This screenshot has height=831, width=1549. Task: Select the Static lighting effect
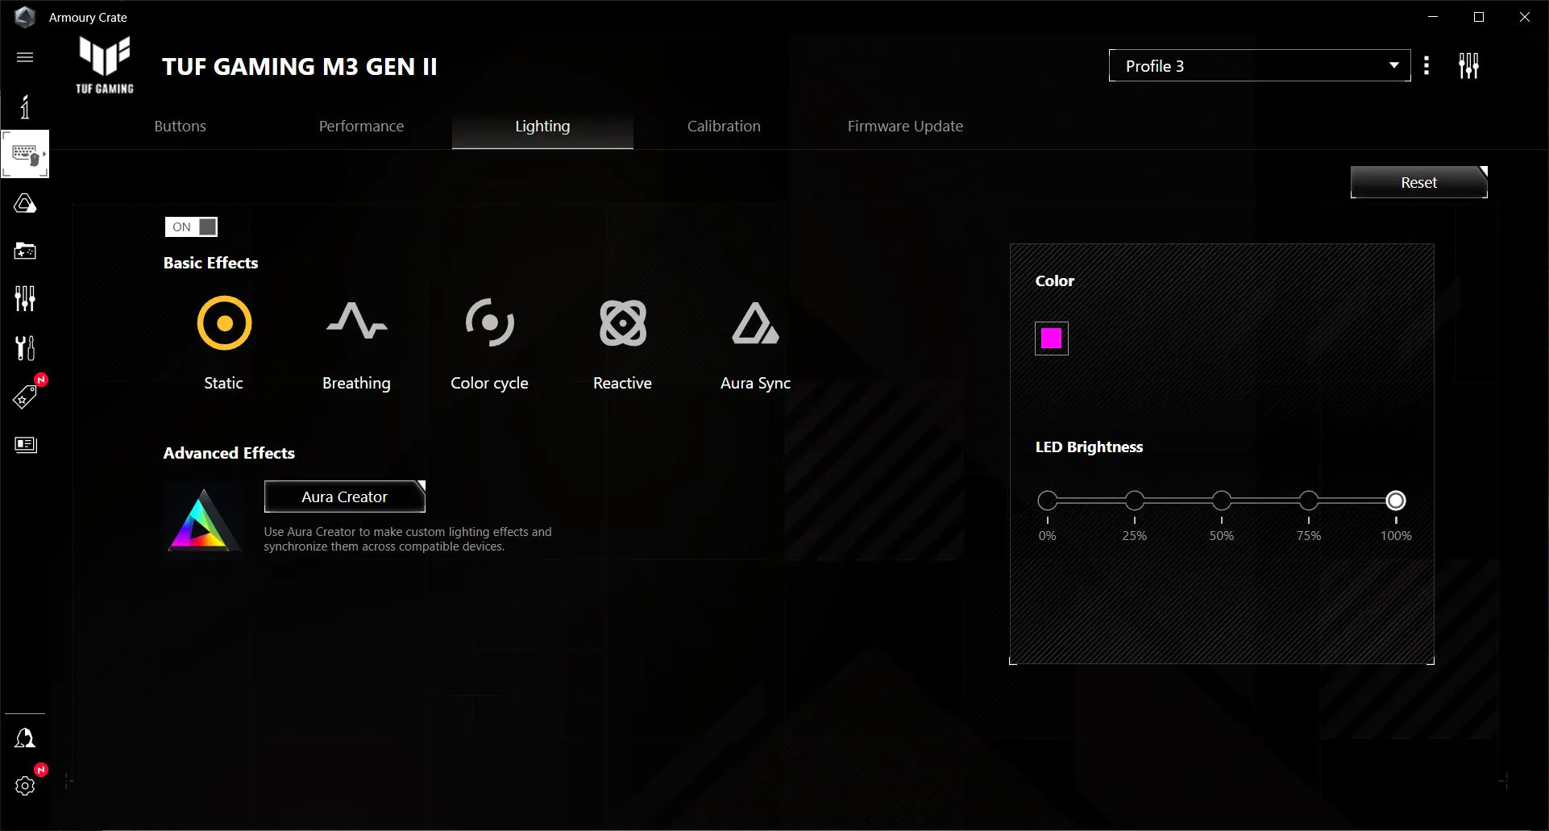[224, 343]
